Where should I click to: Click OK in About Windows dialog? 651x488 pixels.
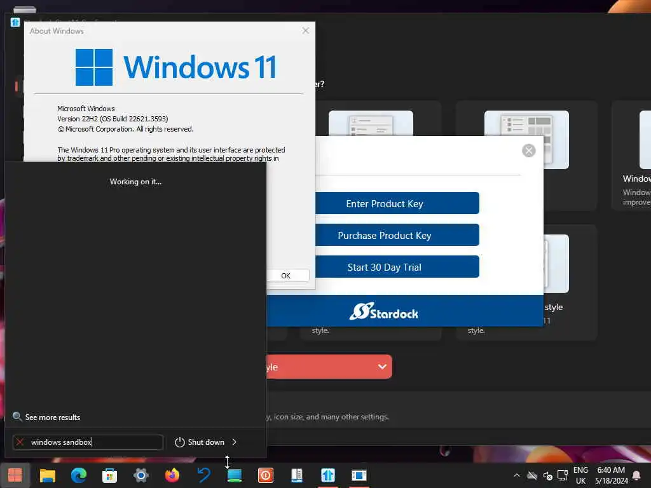click(287, 276)
